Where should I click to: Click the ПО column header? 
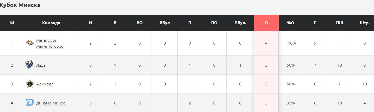(x=214, y=23)
